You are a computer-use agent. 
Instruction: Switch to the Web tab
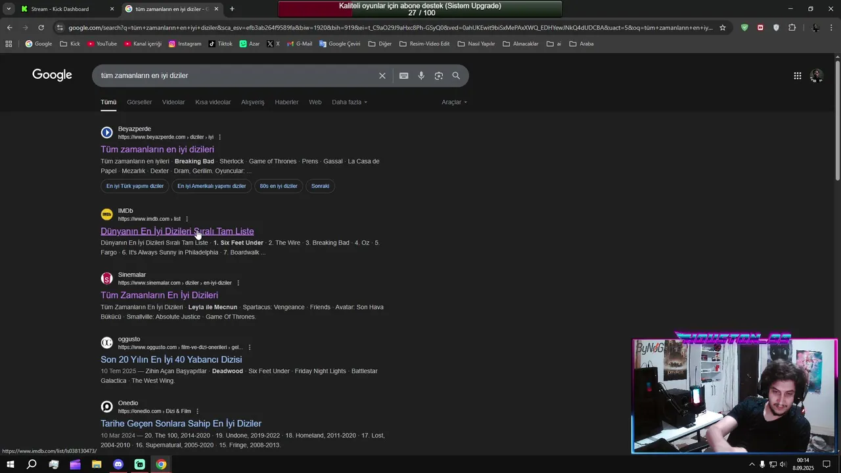point(315,102)
